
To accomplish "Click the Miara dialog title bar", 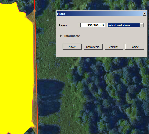I will pos(100,14).
